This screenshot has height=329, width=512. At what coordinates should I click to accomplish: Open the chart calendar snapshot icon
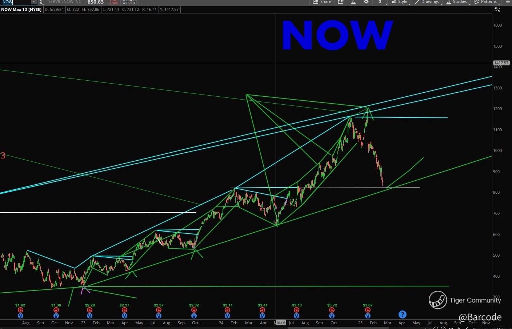click(341, 2)
